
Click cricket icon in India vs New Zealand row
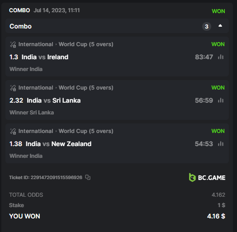(x=13, y=131)
